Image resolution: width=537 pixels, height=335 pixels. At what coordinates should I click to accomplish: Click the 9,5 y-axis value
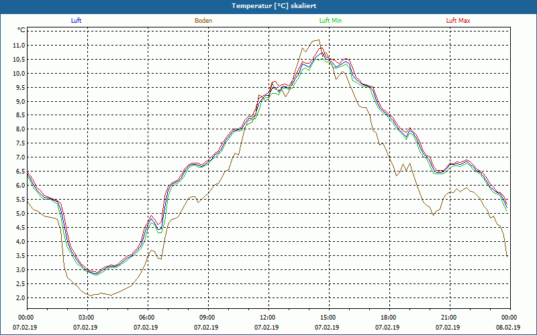point(21,88)
